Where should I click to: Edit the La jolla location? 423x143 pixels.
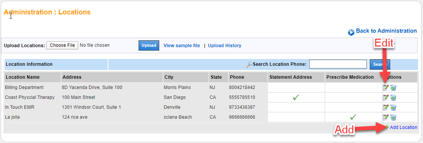[x=386, y=117]
